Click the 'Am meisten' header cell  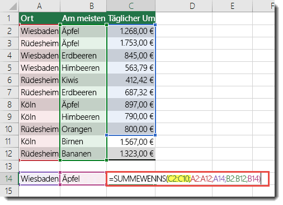[x=83, y=18]
